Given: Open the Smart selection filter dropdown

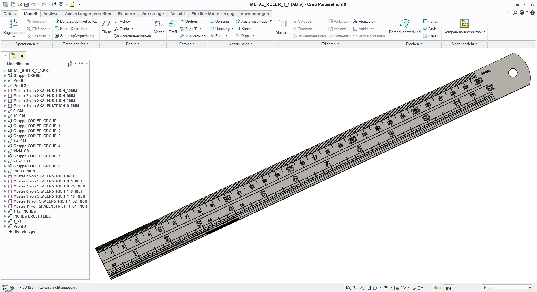Looking at the screenshot, I should (x=507, y=288).
